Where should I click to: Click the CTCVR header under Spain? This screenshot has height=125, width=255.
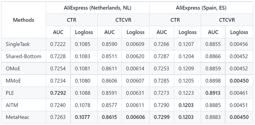(x=227, y=20)
